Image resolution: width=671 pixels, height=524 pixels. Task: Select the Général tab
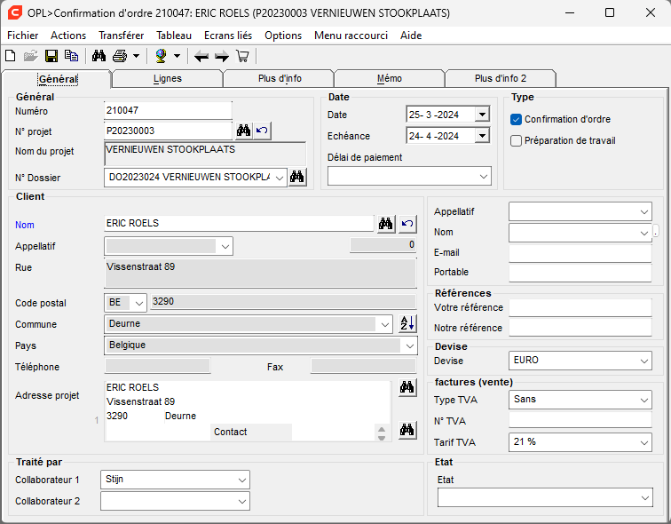(58, 79)
